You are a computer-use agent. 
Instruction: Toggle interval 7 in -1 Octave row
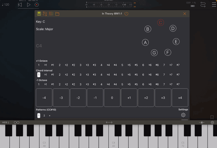(164, 84)
